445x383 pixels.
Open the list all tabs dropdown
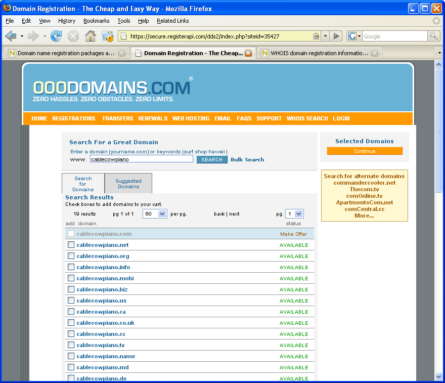[439, 53]
